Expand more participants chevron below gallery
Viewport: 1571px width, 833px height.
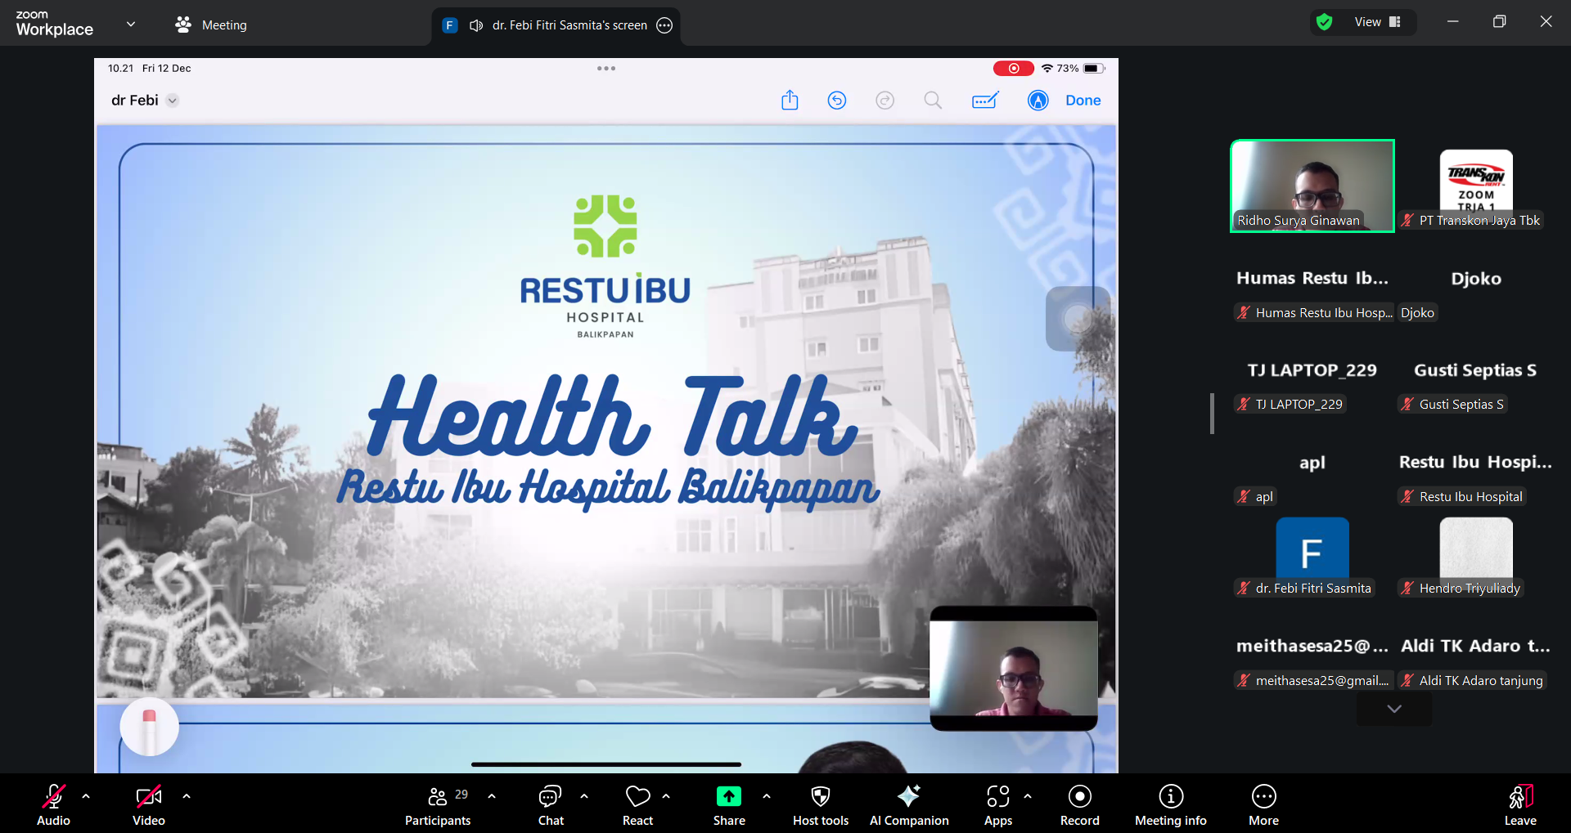pos(1394,709)
